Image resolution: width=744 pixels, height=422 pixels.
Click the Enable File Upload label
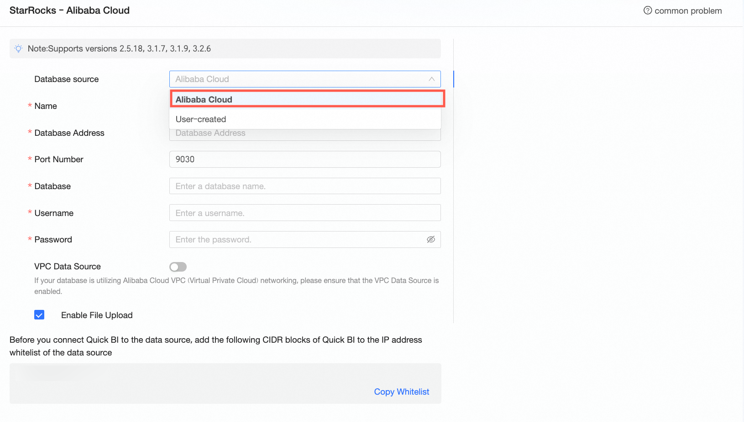click(97, 315)
